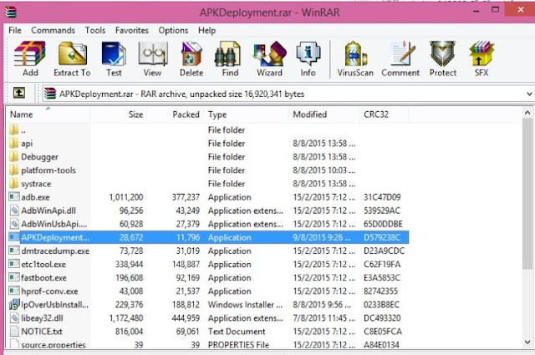
Task: Select hprof-conv.exe in the list
Action: click(49, 292)
